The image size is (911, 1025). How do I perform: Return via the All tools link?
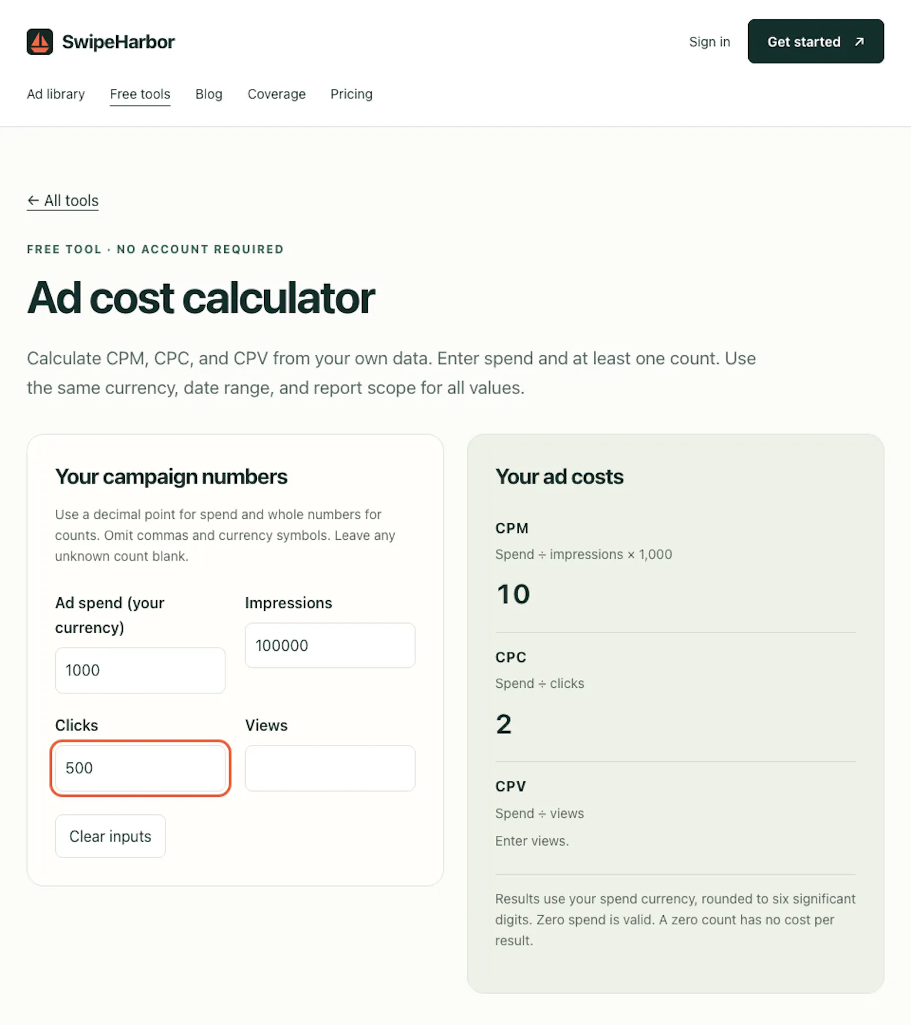point(63,200)
